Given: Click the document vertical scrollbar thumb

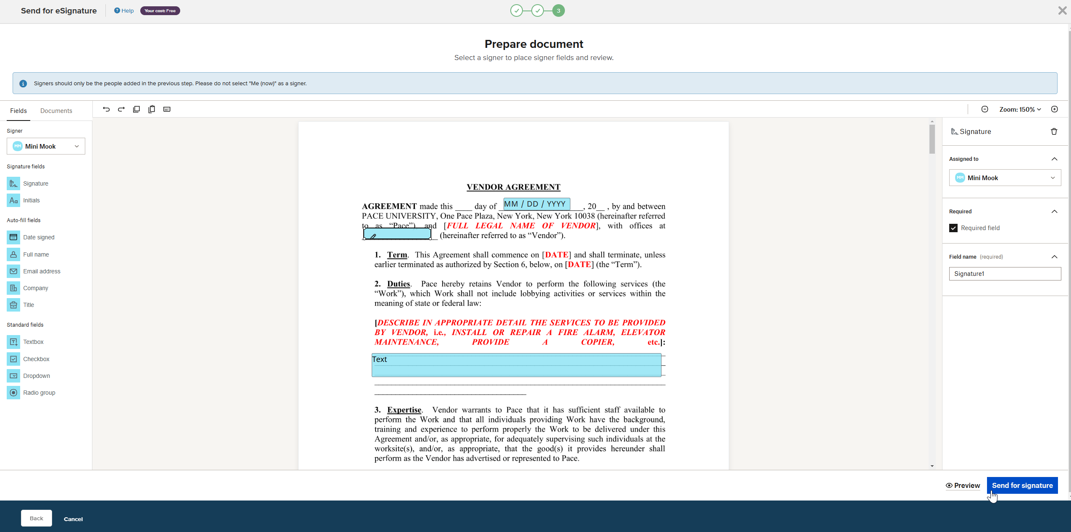Looking at the screenshot, I should pyautogui.click(x=932, y=139).
